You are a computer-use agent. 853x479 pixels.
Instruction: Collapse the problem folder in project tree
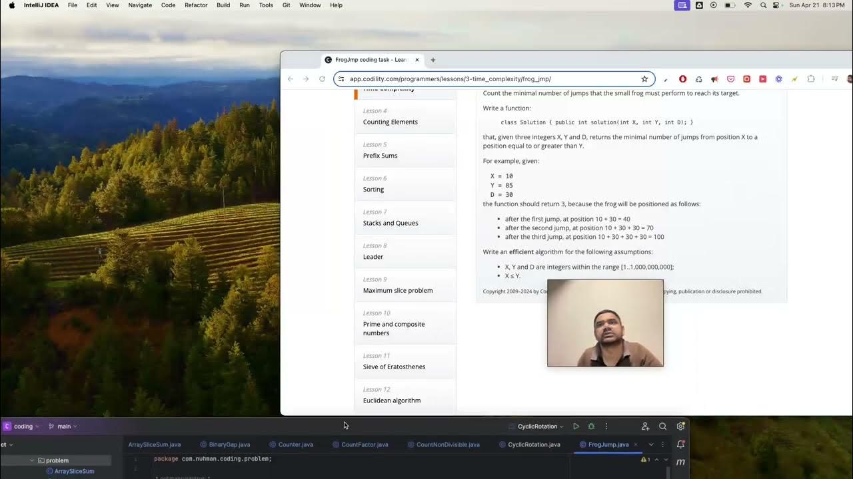tap(31, 460)
